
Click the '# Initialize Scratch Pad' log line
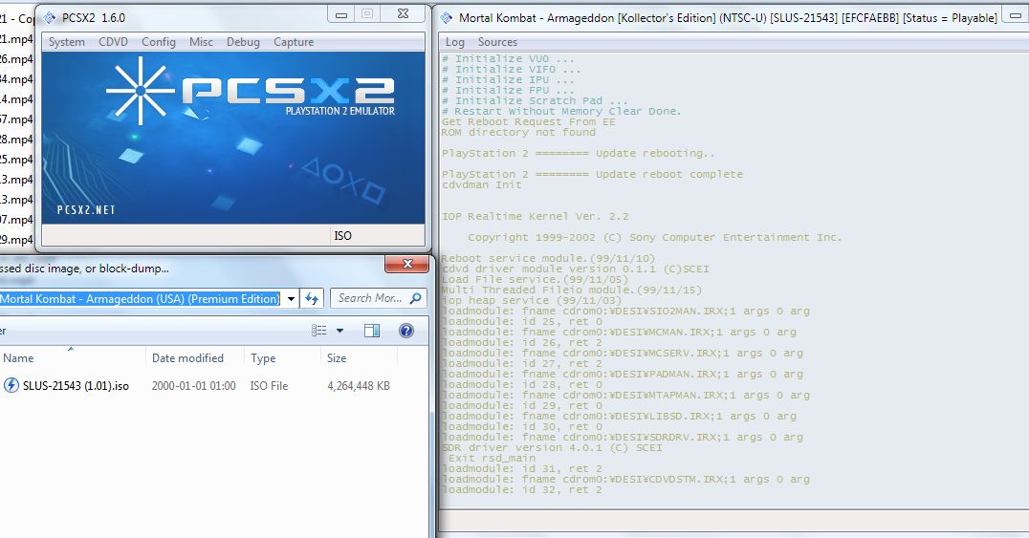pyautogui.click(x=535, y=101)
